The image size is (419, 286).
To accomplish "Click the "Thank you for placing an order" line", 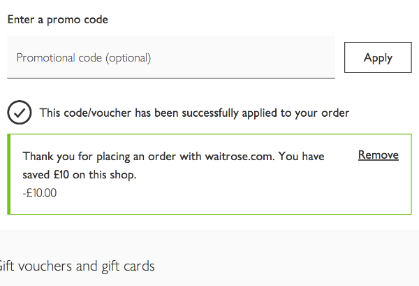I will click(x=173, y=156).
